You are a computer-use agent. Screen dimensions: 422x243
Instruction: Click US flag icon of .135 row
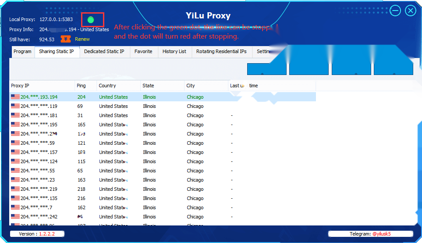(15, 198)
